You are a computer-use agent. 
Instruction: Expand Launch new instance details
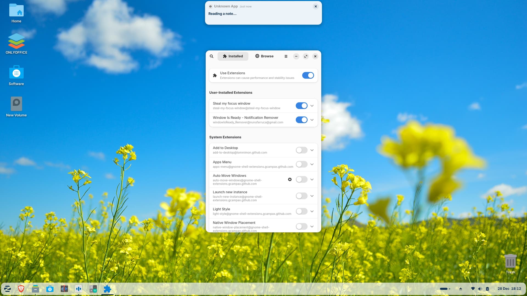click(312, 196)
